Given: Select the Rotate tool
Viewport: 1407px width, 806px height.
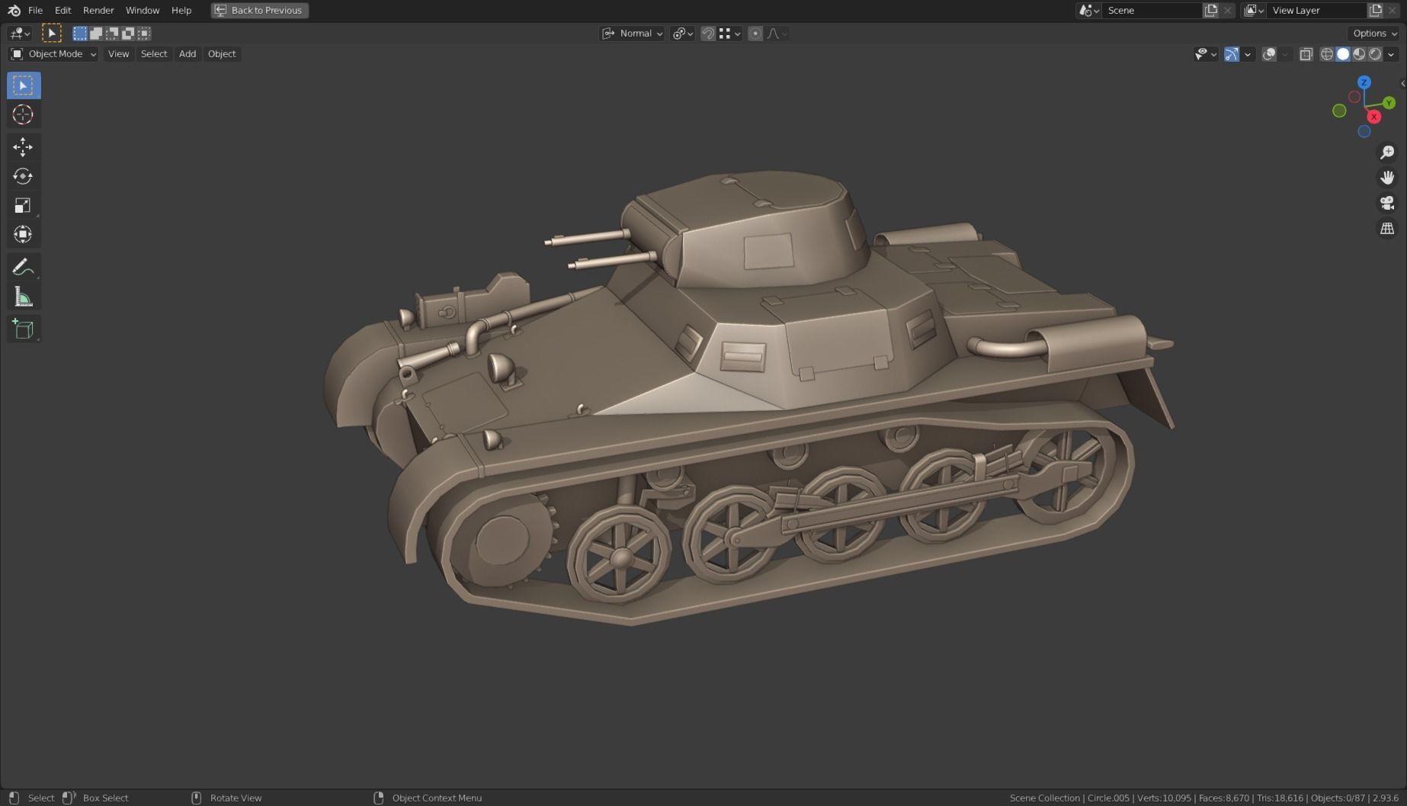Looking at the screenshot, I should coord(23,176).
